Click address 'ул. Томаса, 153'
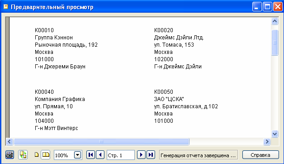Viewport: 284px width, 164px height. pyautogui.click(x=174, y=45)
